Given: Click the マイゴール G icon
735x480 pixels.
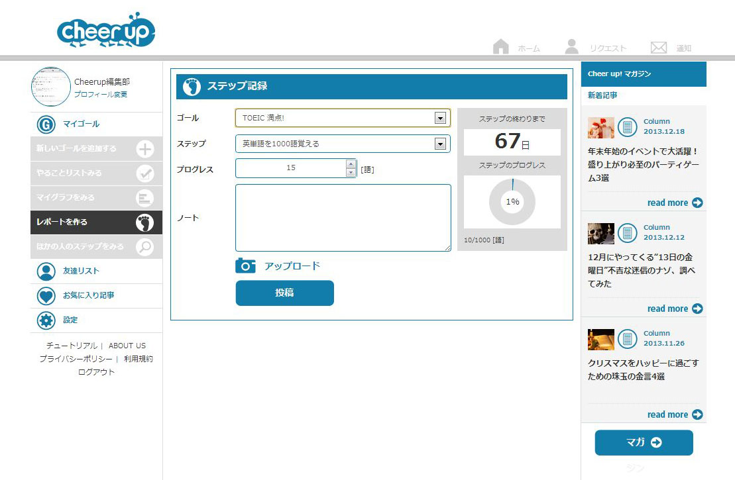Looking at the screenshot, I should click(x=46, y=124).
